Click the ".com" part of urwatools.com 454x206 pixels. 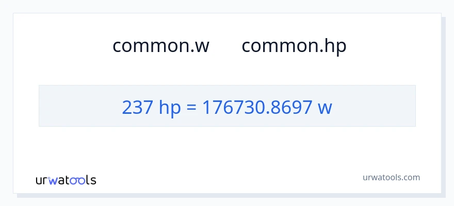411,178
